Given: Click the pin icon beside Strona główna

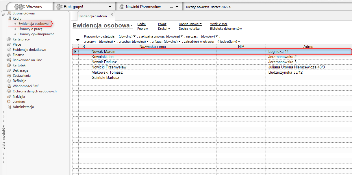Looking at the screenshot, I should click(3, 14).
